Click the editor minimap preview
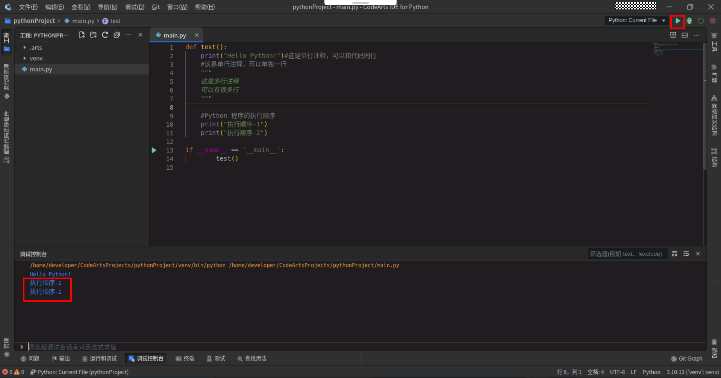This screenshot has height=378, width=721. [x=677, y=49]
